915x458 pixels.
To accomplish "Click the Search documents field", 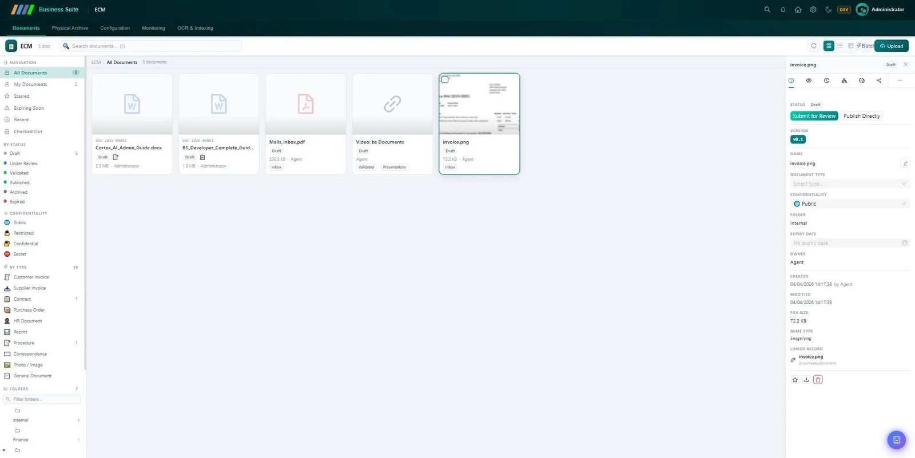I will point(150,46).
